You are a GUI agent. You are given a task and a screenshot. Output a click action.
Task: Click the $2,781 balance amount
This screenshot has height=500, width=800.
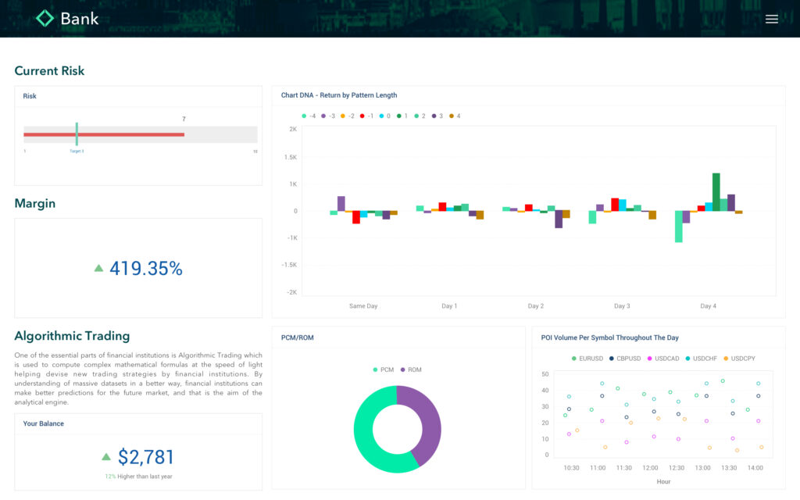click(146, 457)
